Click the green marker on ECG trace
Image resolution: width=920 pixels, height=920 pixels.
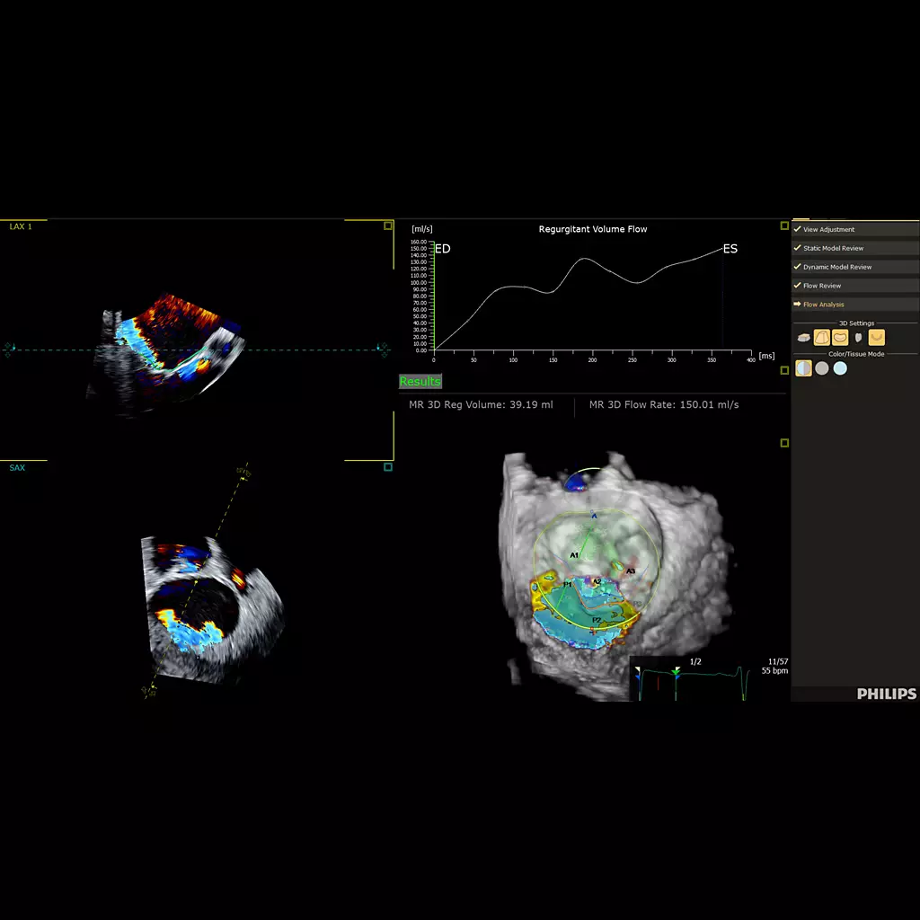677,671
